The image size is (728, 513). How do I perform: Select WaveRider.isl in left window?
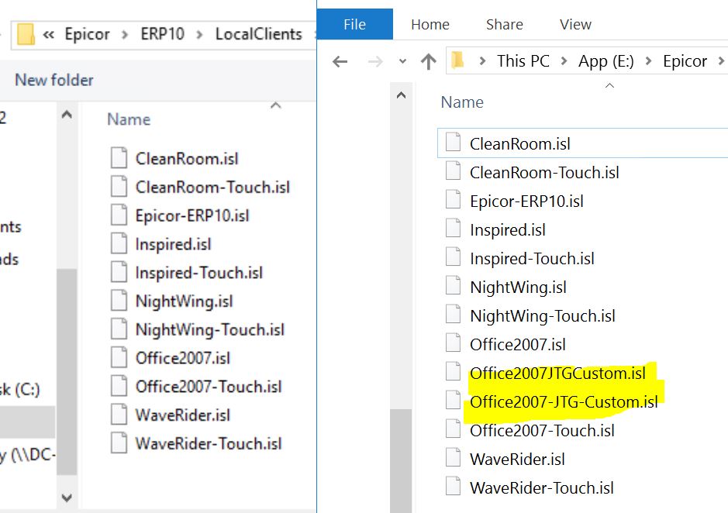182,415
